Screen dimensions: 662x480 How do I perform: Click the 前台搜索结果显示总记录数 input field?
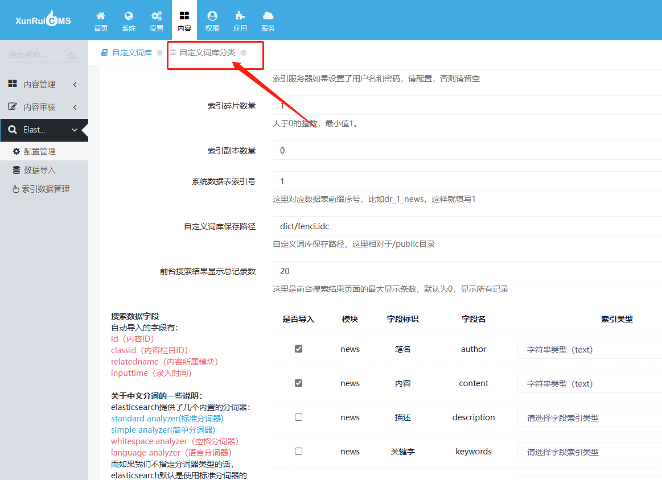point(467,271)
